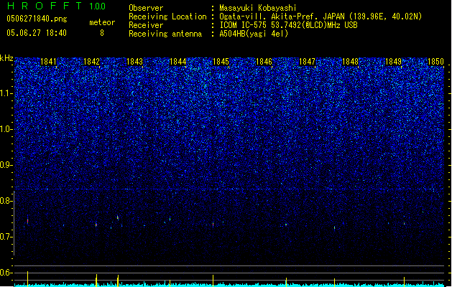Click the Receiver field label
The width and height of the screenshot is (452, 287).
pos(146,25)
